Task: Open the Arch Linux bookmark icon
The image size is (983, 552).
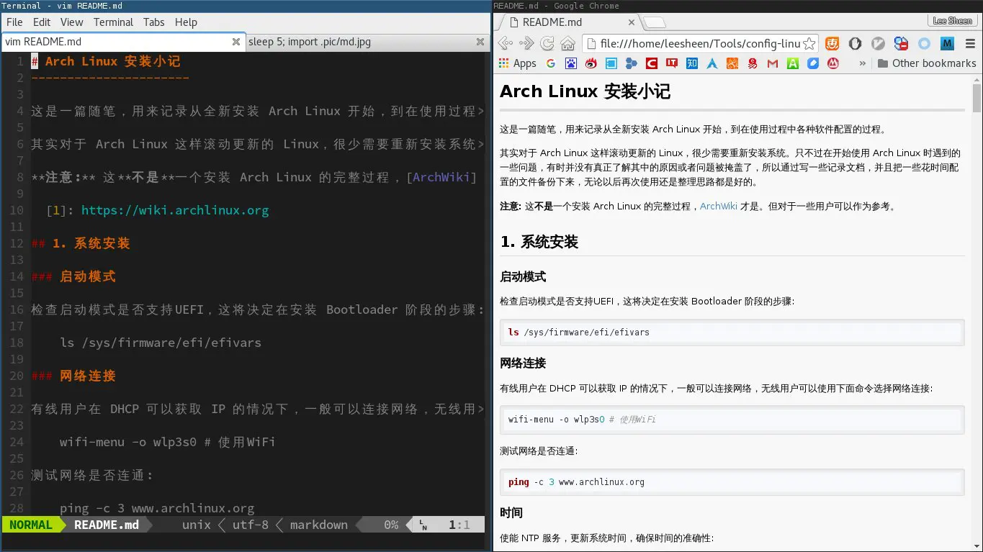Action: 712,63
